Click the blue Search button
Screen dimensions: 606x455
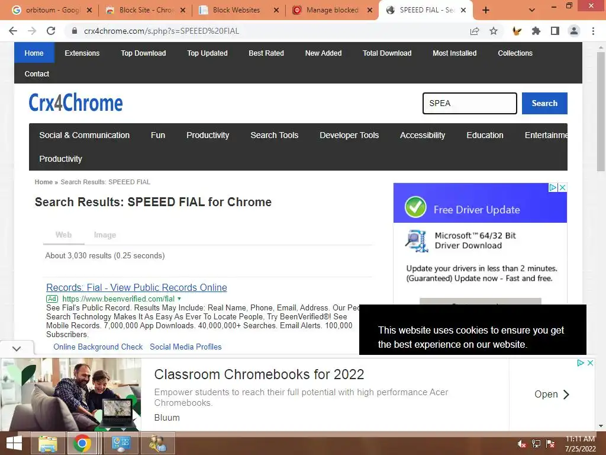pos(544,103)
